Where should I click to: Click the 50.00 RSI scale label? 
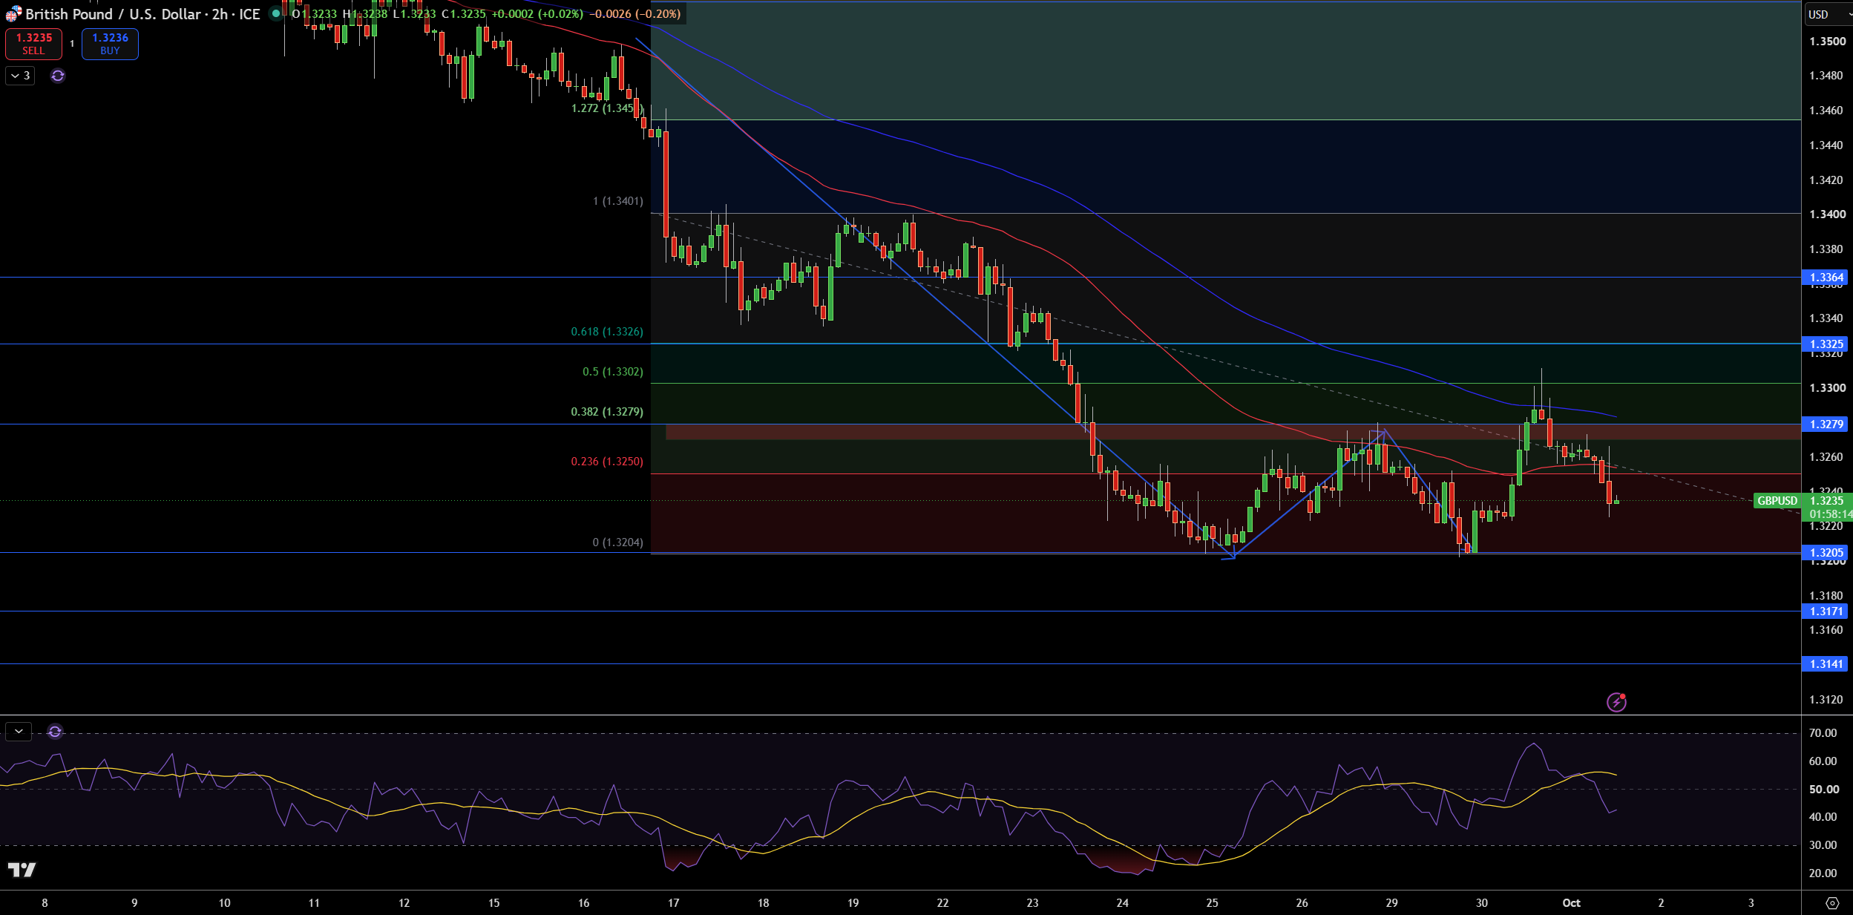(x=1823, y=790)
